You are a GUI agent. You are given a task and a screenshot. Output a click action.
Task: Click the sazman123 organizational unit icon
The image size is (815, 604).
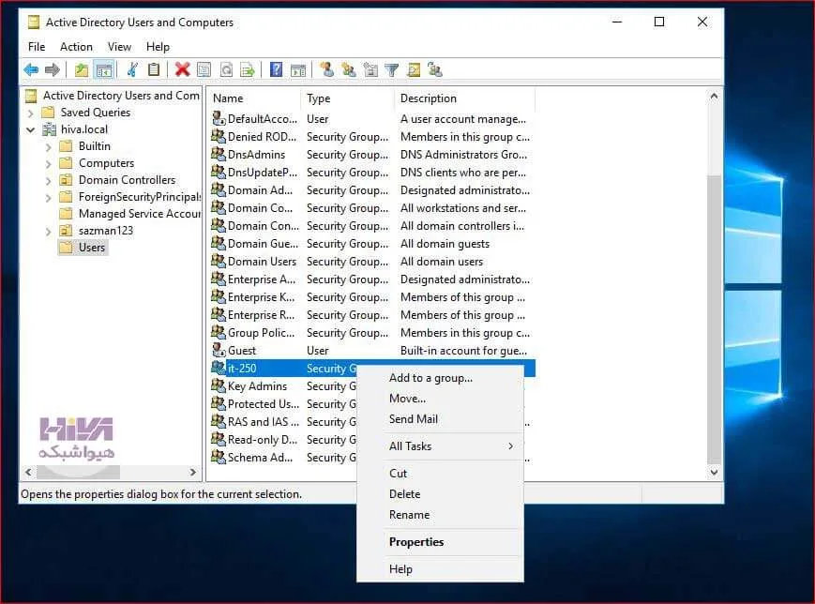(x=66, y=231)
